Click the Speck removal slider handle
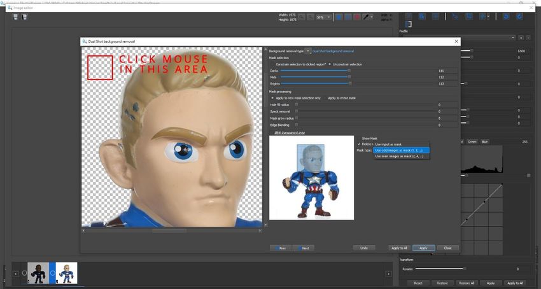 [297, 111]
